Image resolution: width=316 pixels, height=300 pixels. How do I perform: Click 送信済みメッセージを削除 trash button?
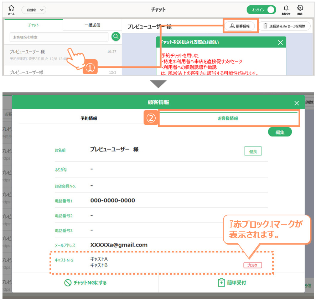click(x=284, y=26)
